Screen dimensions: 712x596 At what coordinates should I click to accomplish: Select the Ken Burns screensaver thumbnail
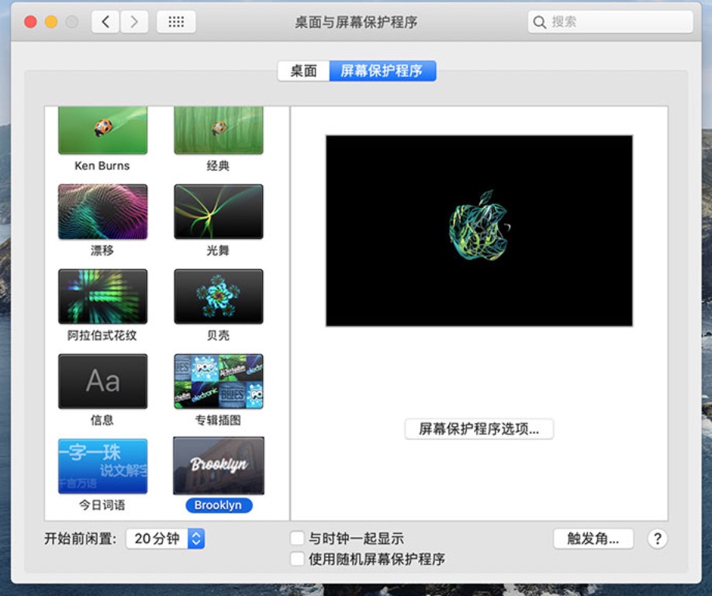(102, 131)
